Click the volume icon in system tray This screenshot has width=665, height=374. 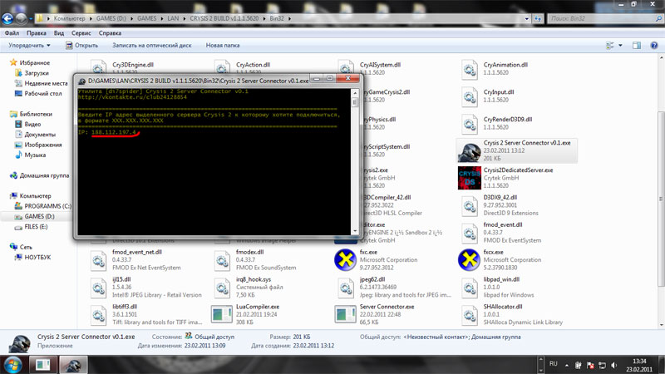(x=614, y=365)
